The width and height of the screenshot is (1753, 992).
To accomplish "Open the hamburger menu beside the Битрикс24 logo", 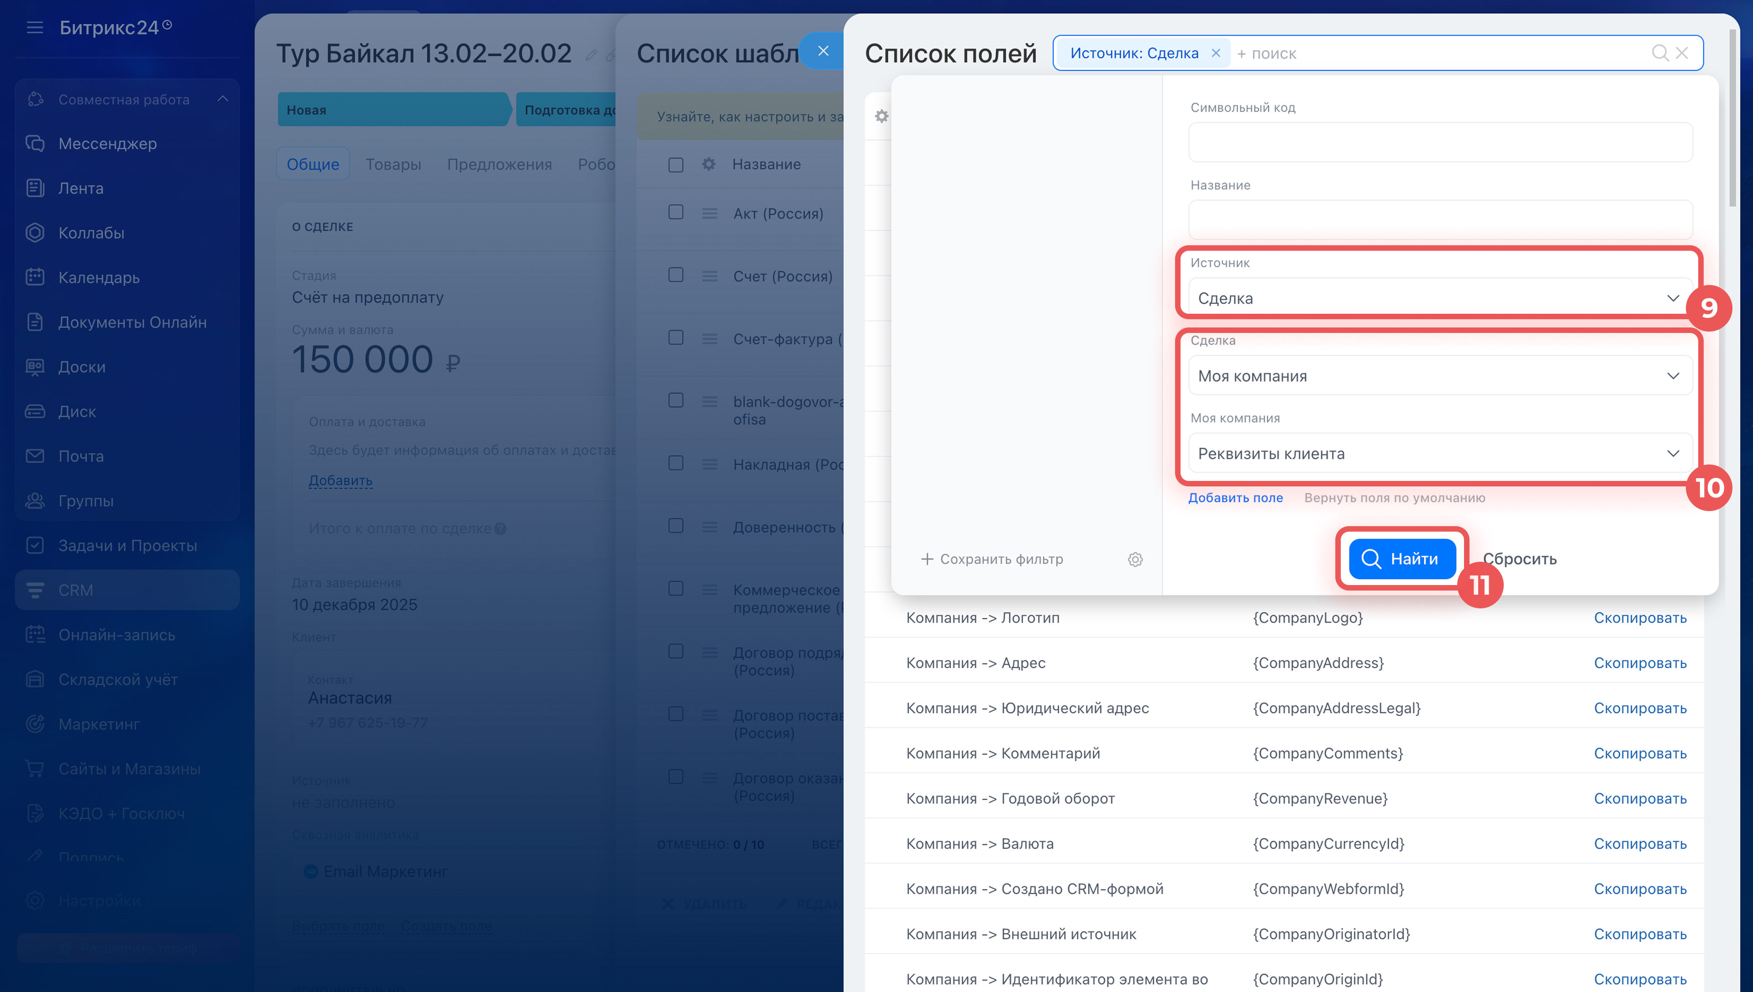I will click(x=35, y=27).
